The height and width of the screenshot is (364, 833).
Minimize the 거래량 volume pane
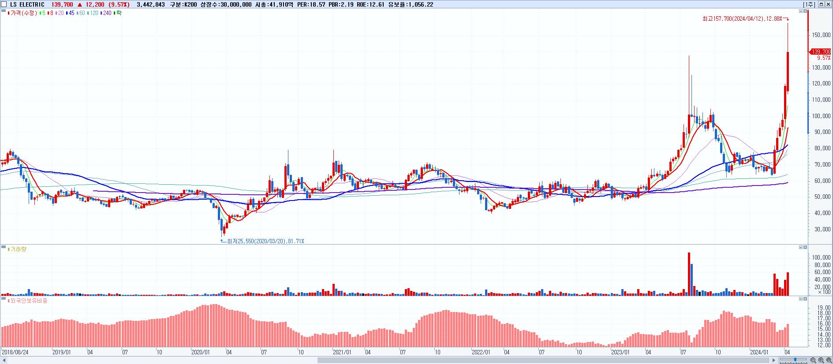pyautogui.click(x=801, y=247)
